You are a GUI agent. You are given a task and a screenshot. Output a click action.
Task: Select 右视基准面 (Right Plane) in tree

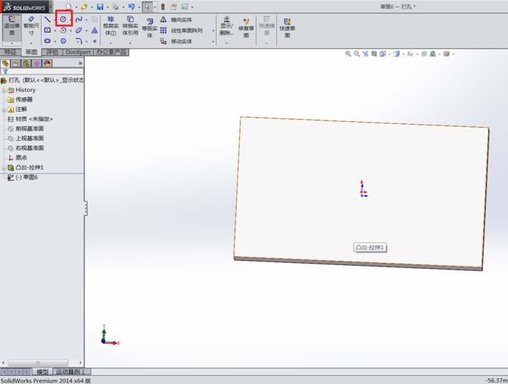[26, 148]
